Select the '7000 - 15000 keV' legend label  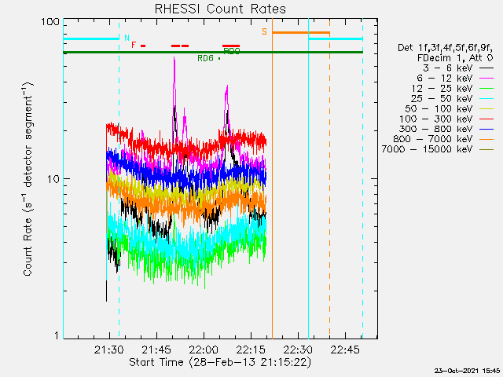pos(427,149)
